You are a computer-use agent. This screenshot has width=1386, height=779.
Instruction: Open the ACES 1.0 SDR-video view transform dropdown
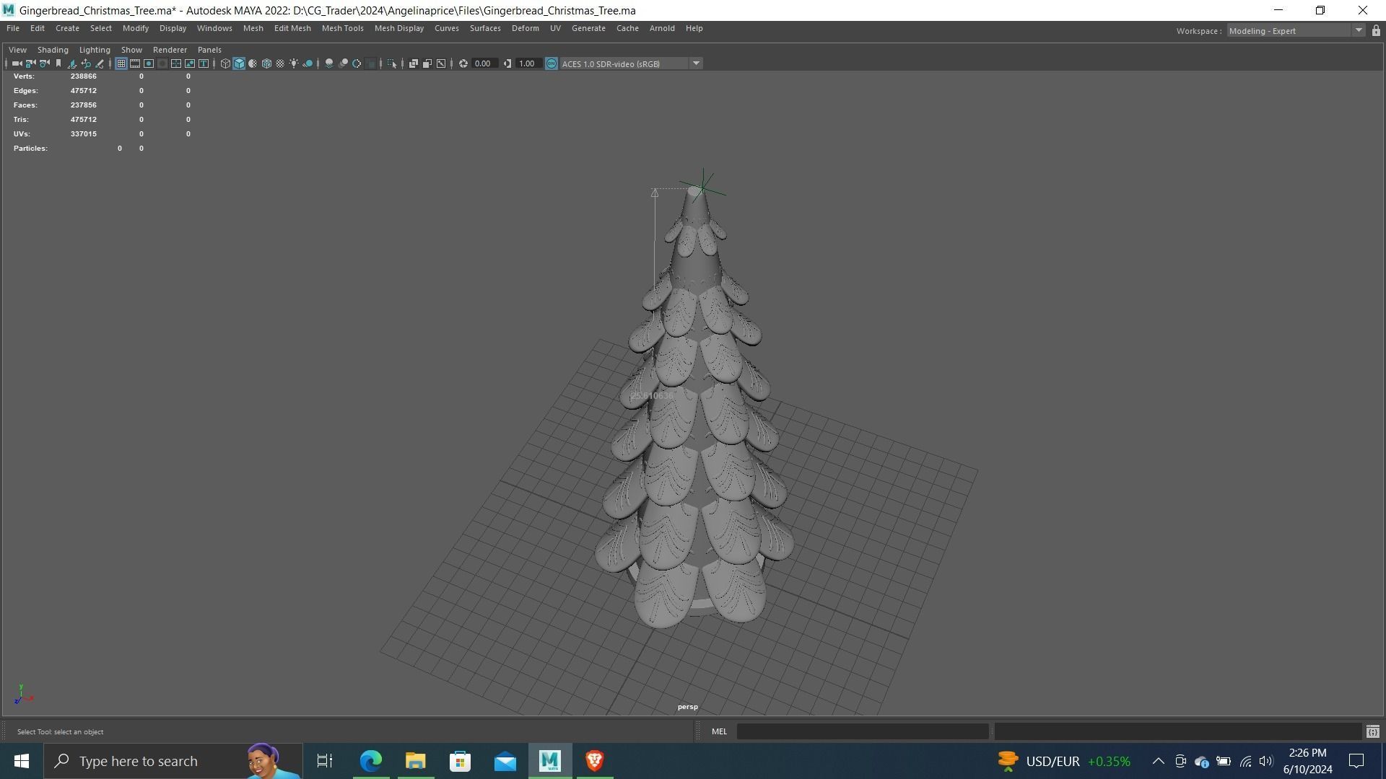click(632, 63)
